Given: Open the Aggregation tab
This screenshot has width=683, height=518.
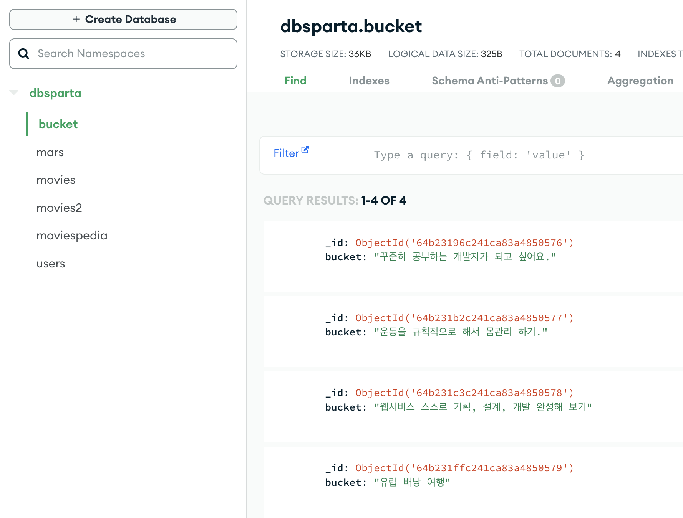Looking at the screenshot, I should (640, 81).
